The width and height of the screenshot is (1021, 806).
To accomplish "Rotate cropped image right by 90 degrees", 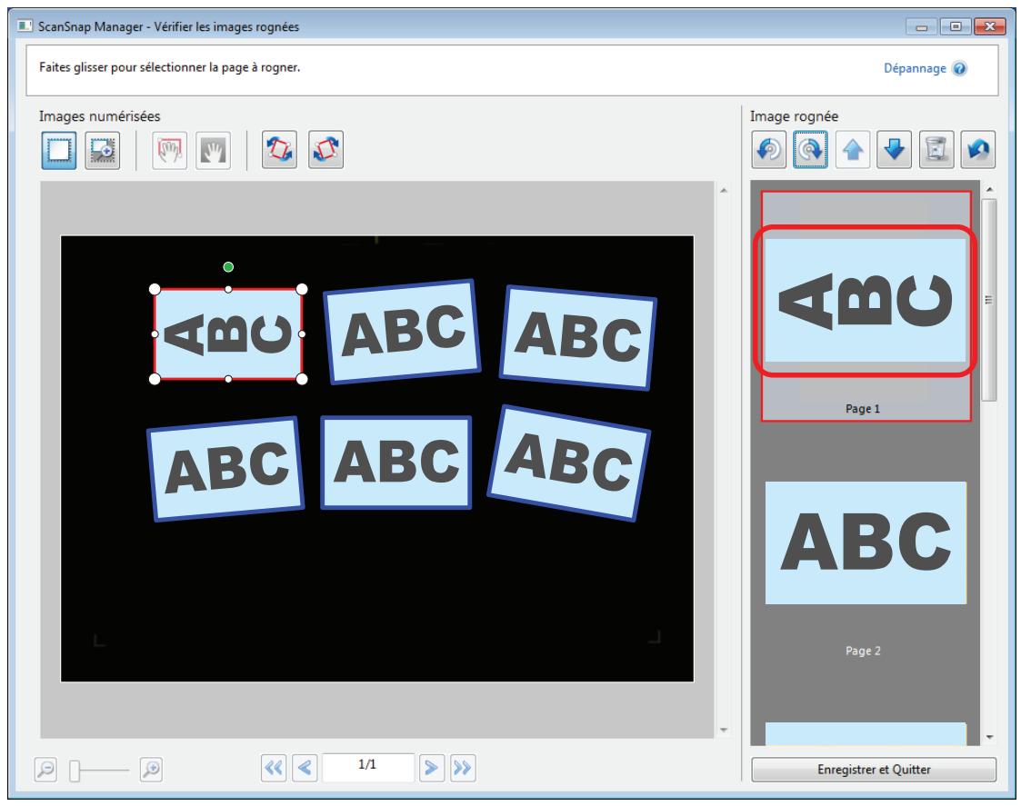I will (810, 150).
